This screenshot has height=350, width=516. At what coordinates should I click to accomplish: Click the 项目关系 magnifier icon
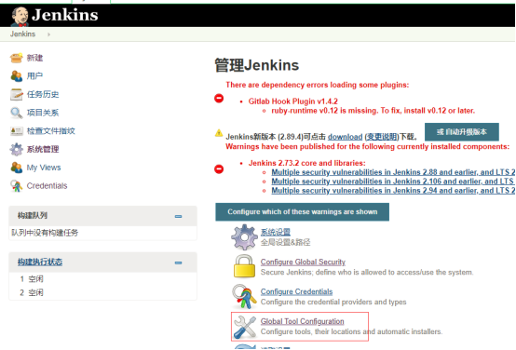coord(16,113)
